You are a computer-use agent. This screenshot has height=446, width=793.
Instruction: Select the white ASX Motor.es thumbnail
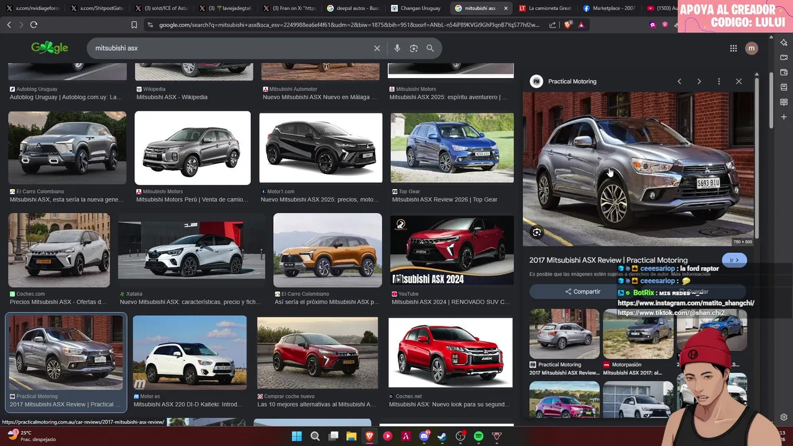click(190, 352)
